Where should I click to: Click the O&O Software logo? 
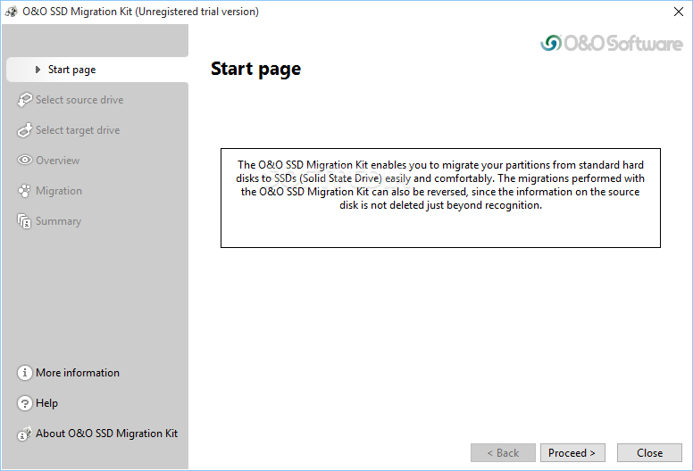[x=612, y=43]
